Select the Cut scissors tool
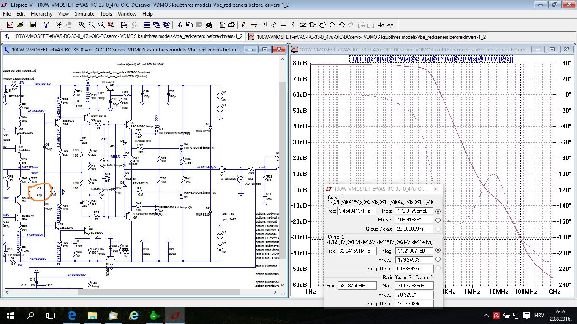Image resolution: width=577 pixels, height=324 pixels. coord(180,25)
